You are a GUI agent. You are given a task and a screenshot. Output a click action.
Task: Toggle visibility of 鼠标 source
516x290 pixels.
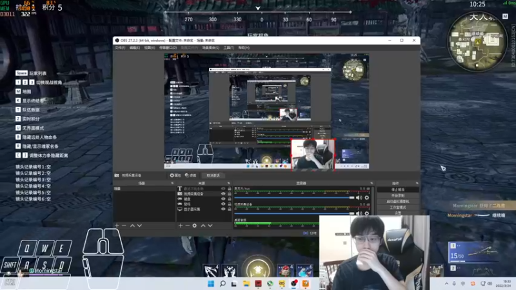pos(223,204)
